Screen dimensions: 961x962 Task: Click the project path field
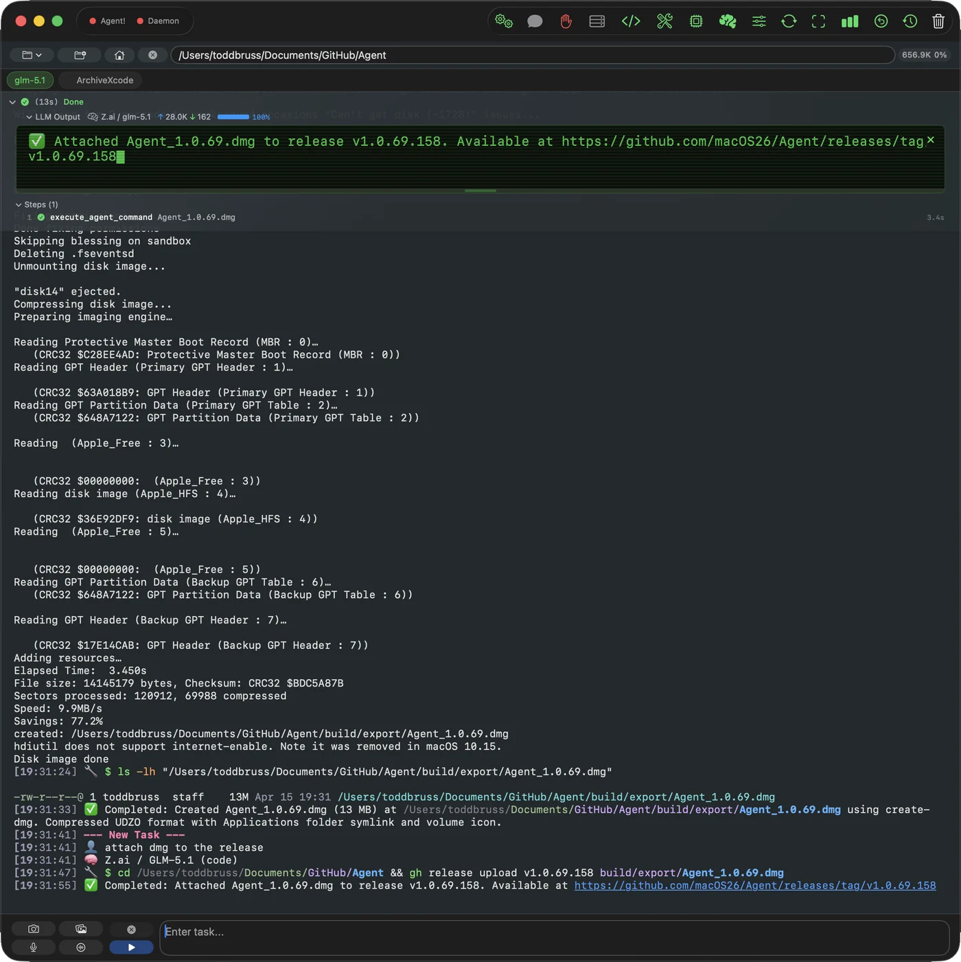pos(533,55)
